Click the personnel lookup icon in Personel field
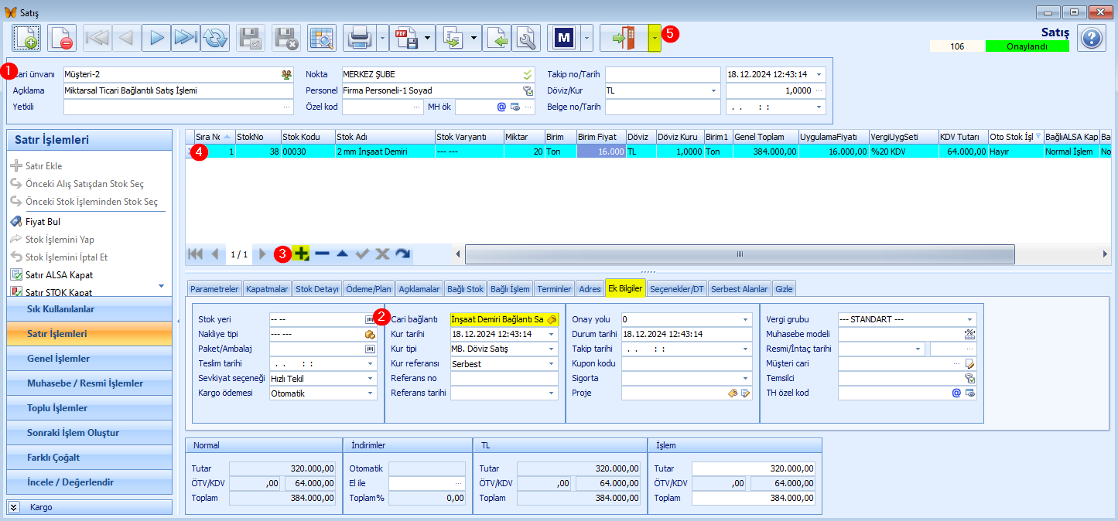The width and height of the screenshot is (1118, 521). point(528,90)
